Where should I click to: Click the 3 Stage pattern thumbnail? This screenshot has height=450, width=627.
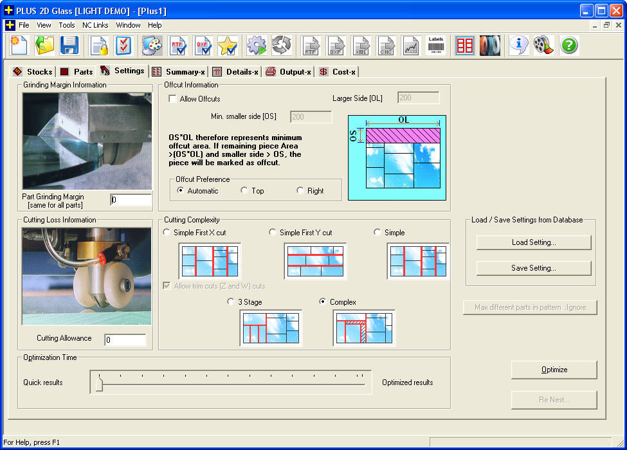coord(271,328)
